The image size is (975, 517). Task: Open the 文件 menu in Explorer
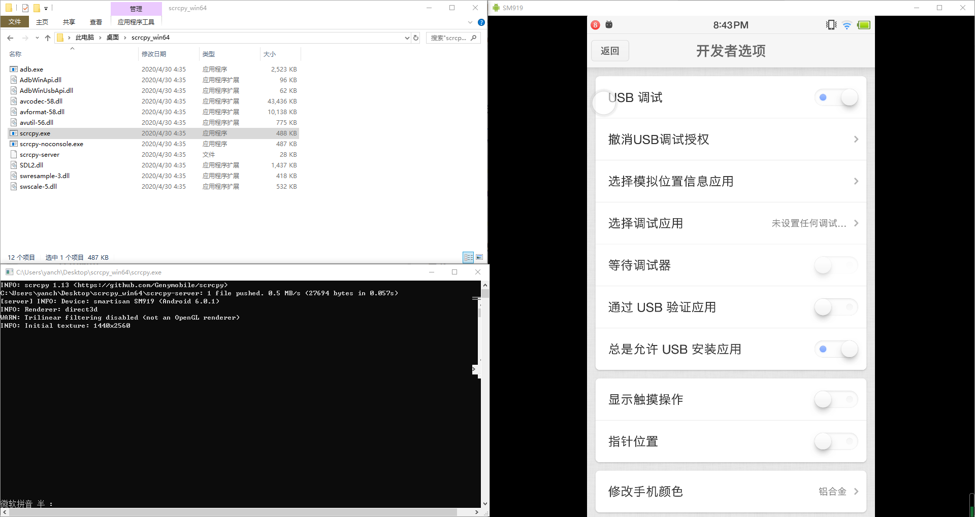pyautogui.click(x=15, y=22)
